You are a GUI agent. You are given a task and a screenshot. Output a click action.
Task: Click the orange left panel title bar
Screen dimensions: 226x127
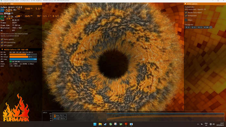[x=21, y=4]
